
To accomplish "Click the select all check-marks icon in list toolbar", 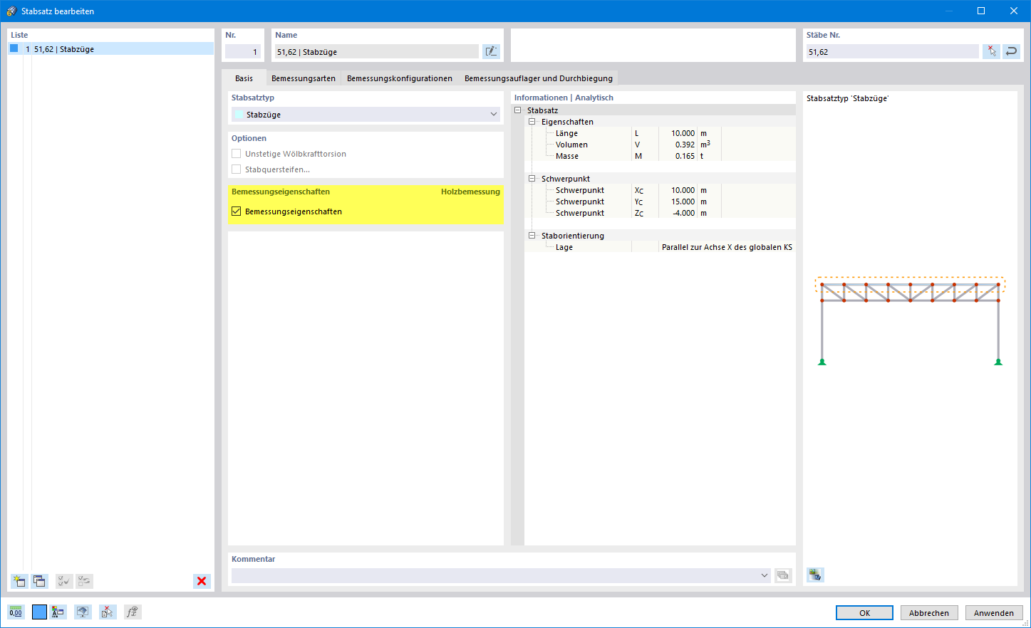I will [64, 581].
